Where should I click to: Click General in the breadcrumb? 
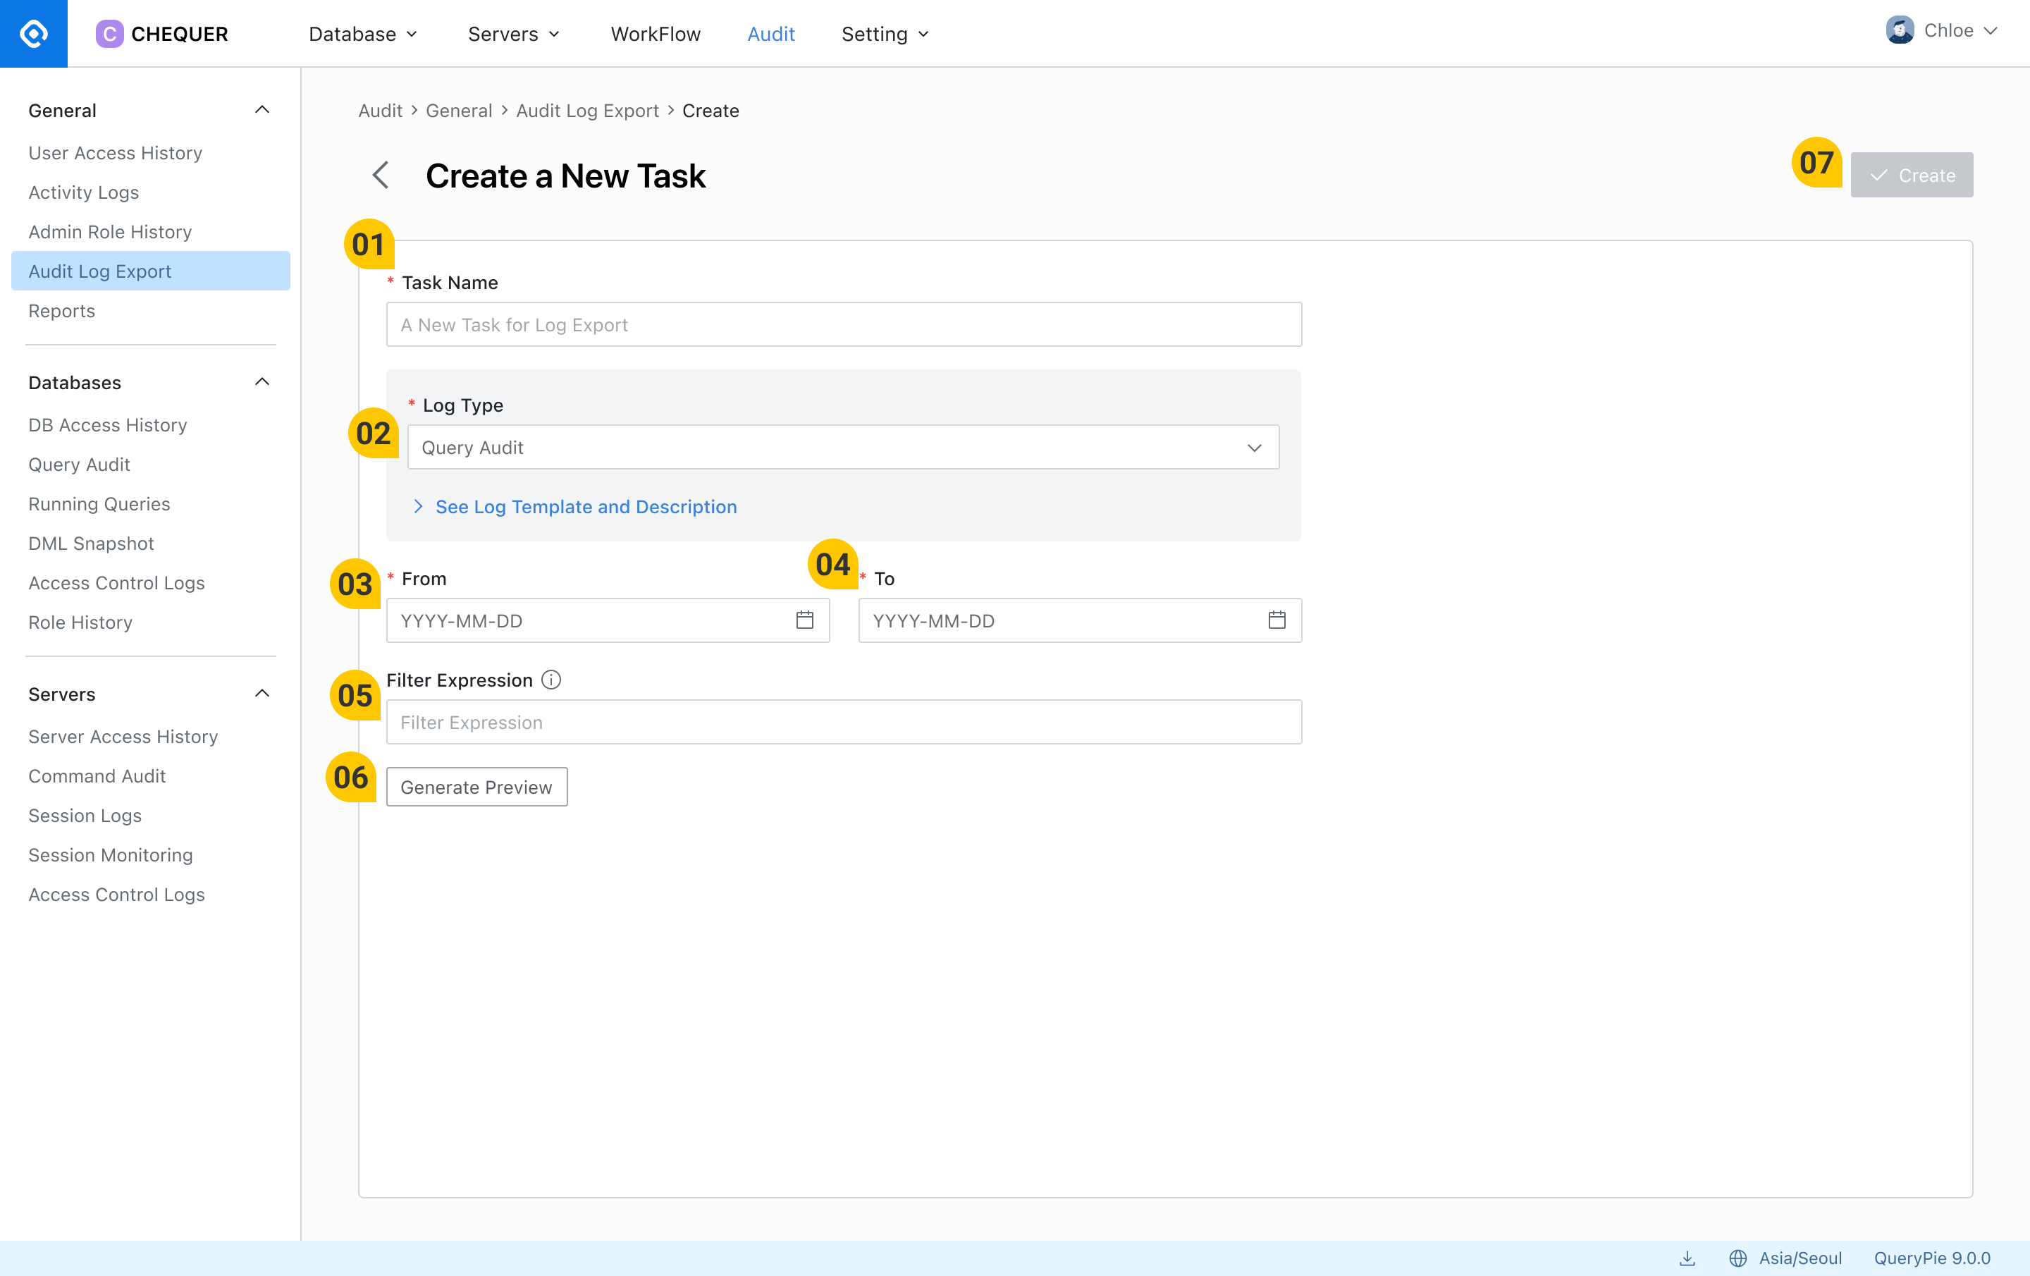click(459, 111)
